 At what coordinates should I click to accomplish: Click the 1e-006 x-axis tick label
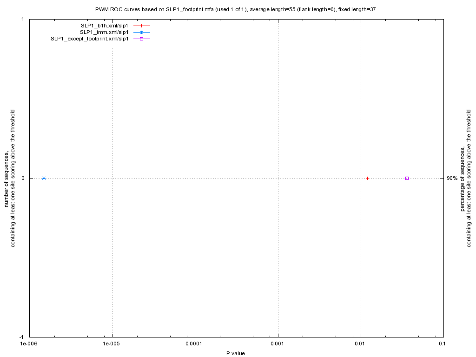[28, 344]
